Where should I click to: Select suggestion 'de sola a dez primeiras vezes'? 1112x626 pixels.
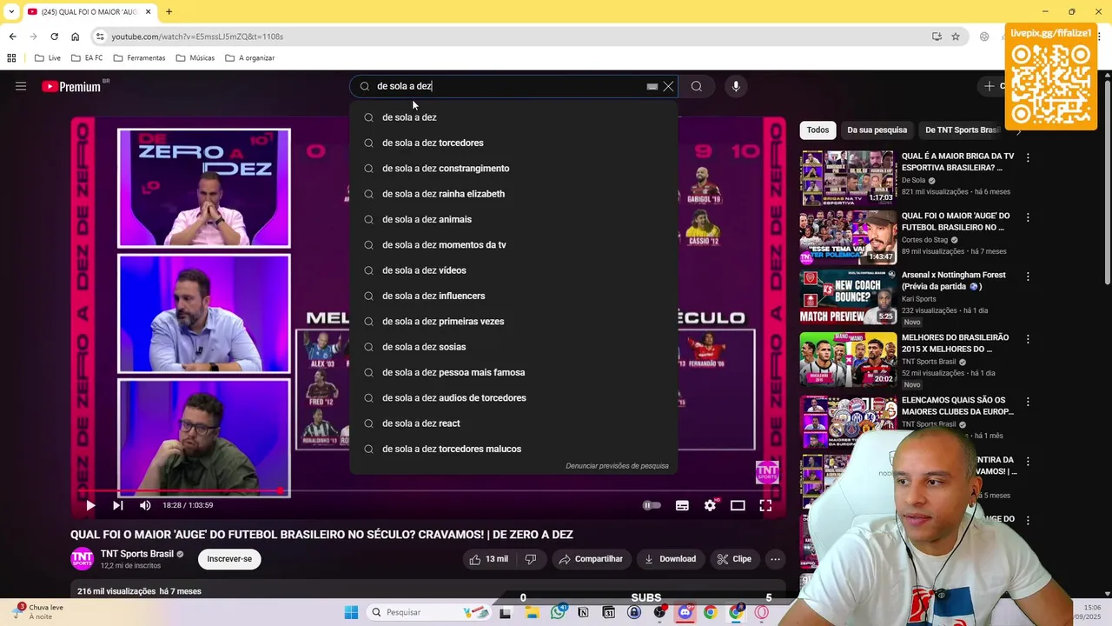pos(513,322)
